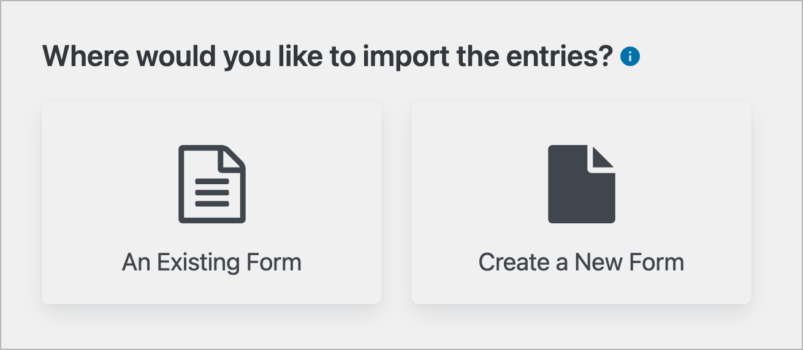Pick the existing form outlined file icon
Image resolution: width=803 pixels, height=350 pixels.
(212, 184)
